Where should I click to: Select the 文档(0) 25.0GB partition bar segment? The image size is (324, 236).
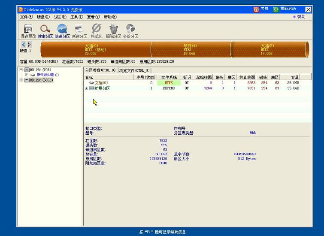(x=96, y=49)
